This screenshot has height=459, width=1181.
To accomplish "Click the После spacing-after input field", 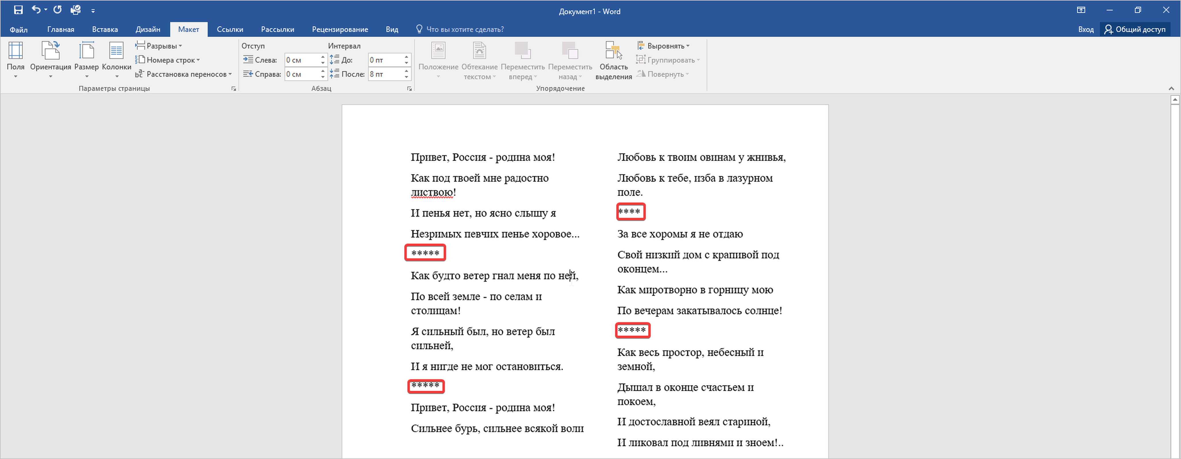I will coord(384,74).
